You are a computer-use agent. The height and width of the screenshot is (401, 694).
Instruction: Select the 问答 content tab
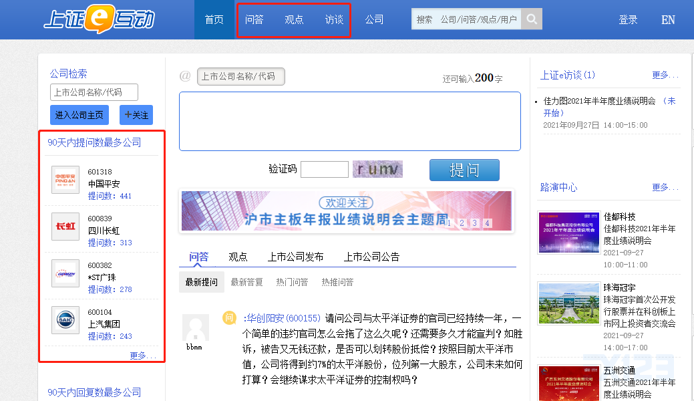click(199, 257)
